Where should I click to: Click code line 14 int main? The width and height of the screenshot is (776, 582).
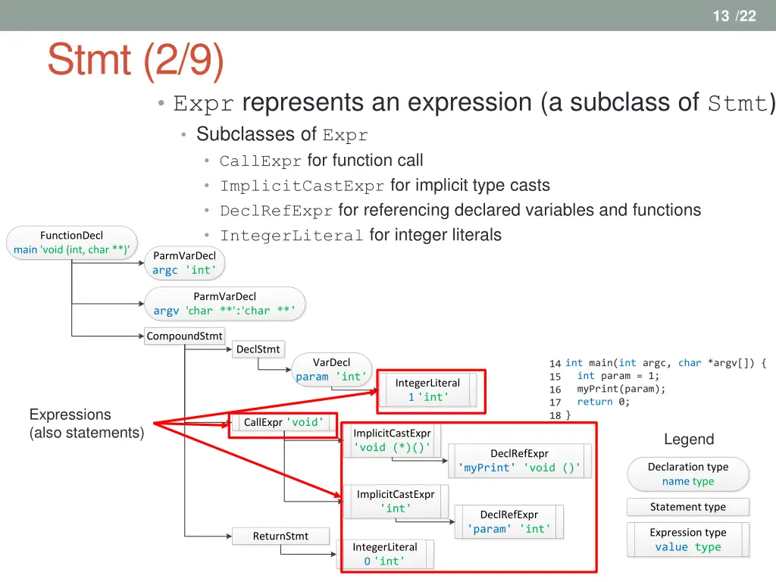658,363
